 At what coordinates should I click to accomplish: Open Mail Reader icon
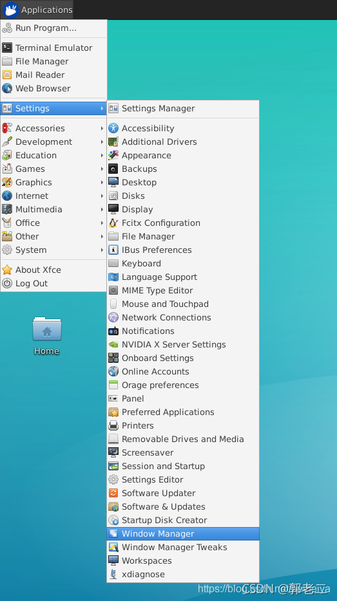[7, 75]
